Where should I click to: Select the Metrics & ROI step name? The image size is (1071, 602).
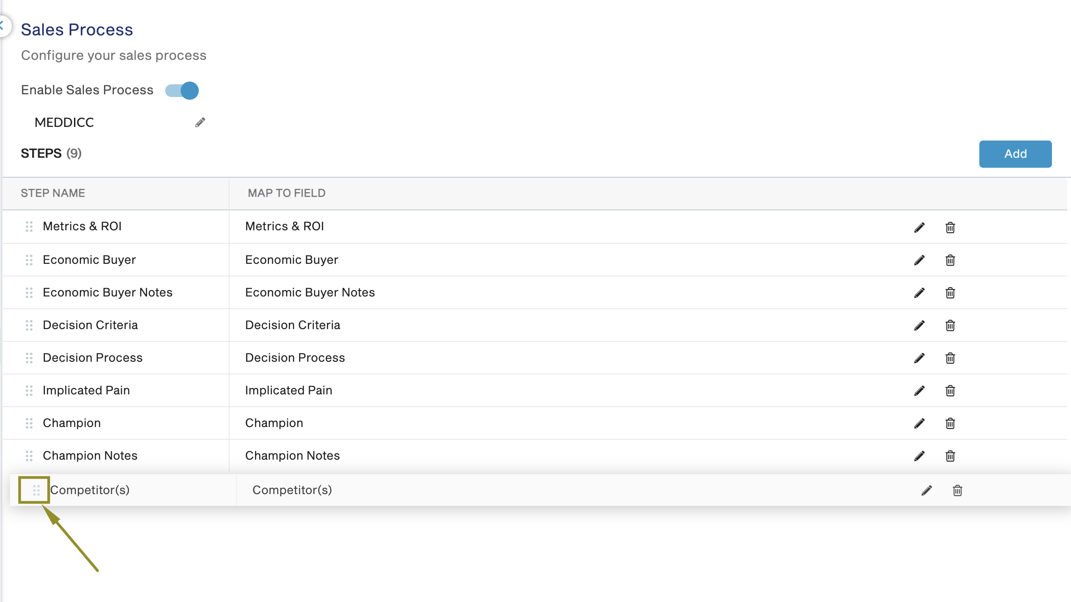tap(82, 226)
